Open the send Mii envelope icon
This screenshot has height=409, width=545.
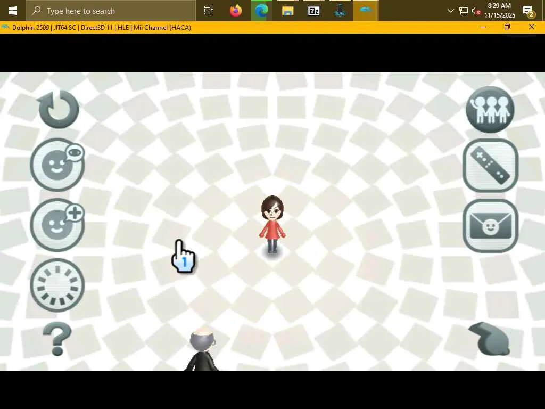pos(490,226)
